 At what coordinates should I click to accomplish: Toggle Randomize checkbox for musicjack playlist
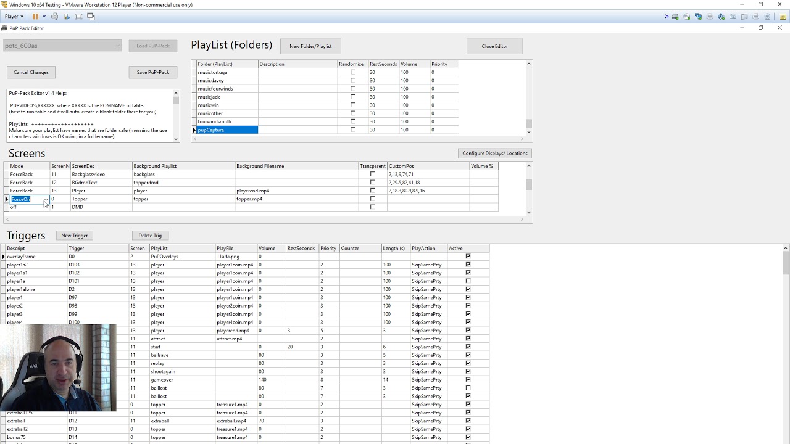[x=353, y=97]
